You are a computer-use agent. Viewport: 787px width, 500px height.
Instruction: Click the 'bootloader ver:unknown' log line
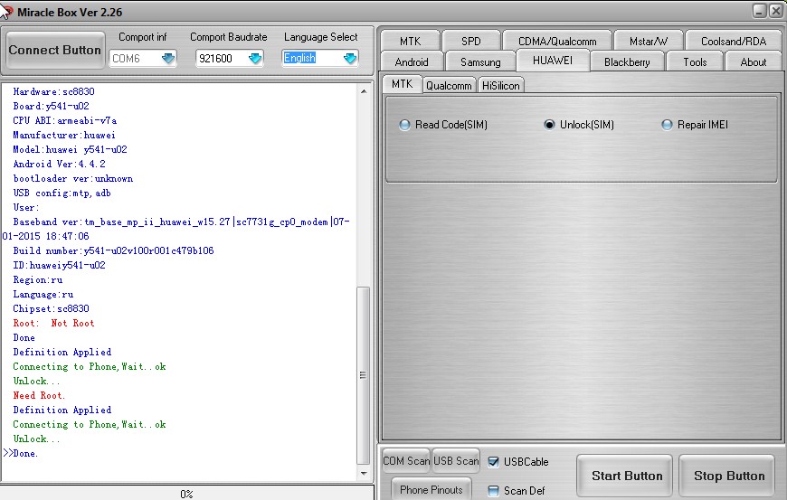(x=72, y=178)
